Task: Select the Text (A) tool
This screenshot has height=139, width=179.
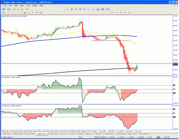Action: tap(33, 13)
